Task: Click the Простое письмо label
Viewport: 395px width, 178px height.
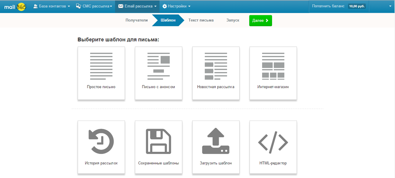Action: coord(101,87)
